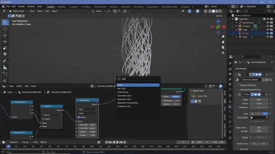Toggle visibility of BezierCurve in outliner

268,23
